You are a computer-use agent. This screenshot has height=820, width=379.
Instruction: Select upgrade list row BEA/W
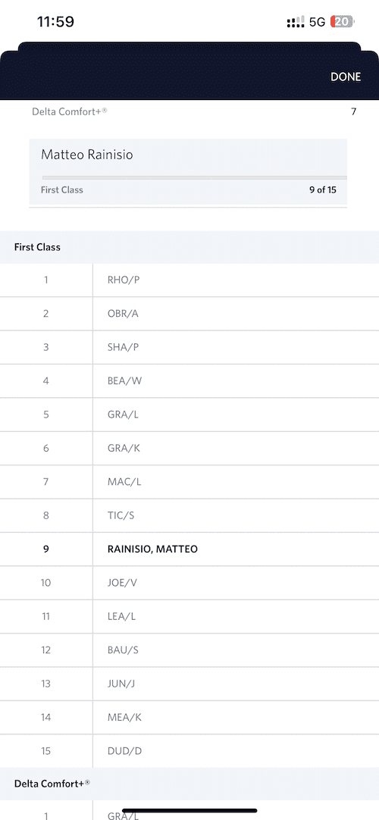(x=189, y=380)
